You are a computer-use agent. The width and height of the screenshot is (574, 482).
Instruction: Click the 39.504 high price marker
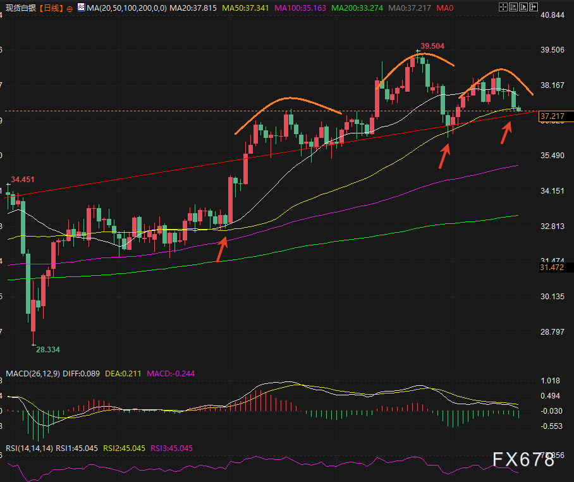click(x=432, y=46)
